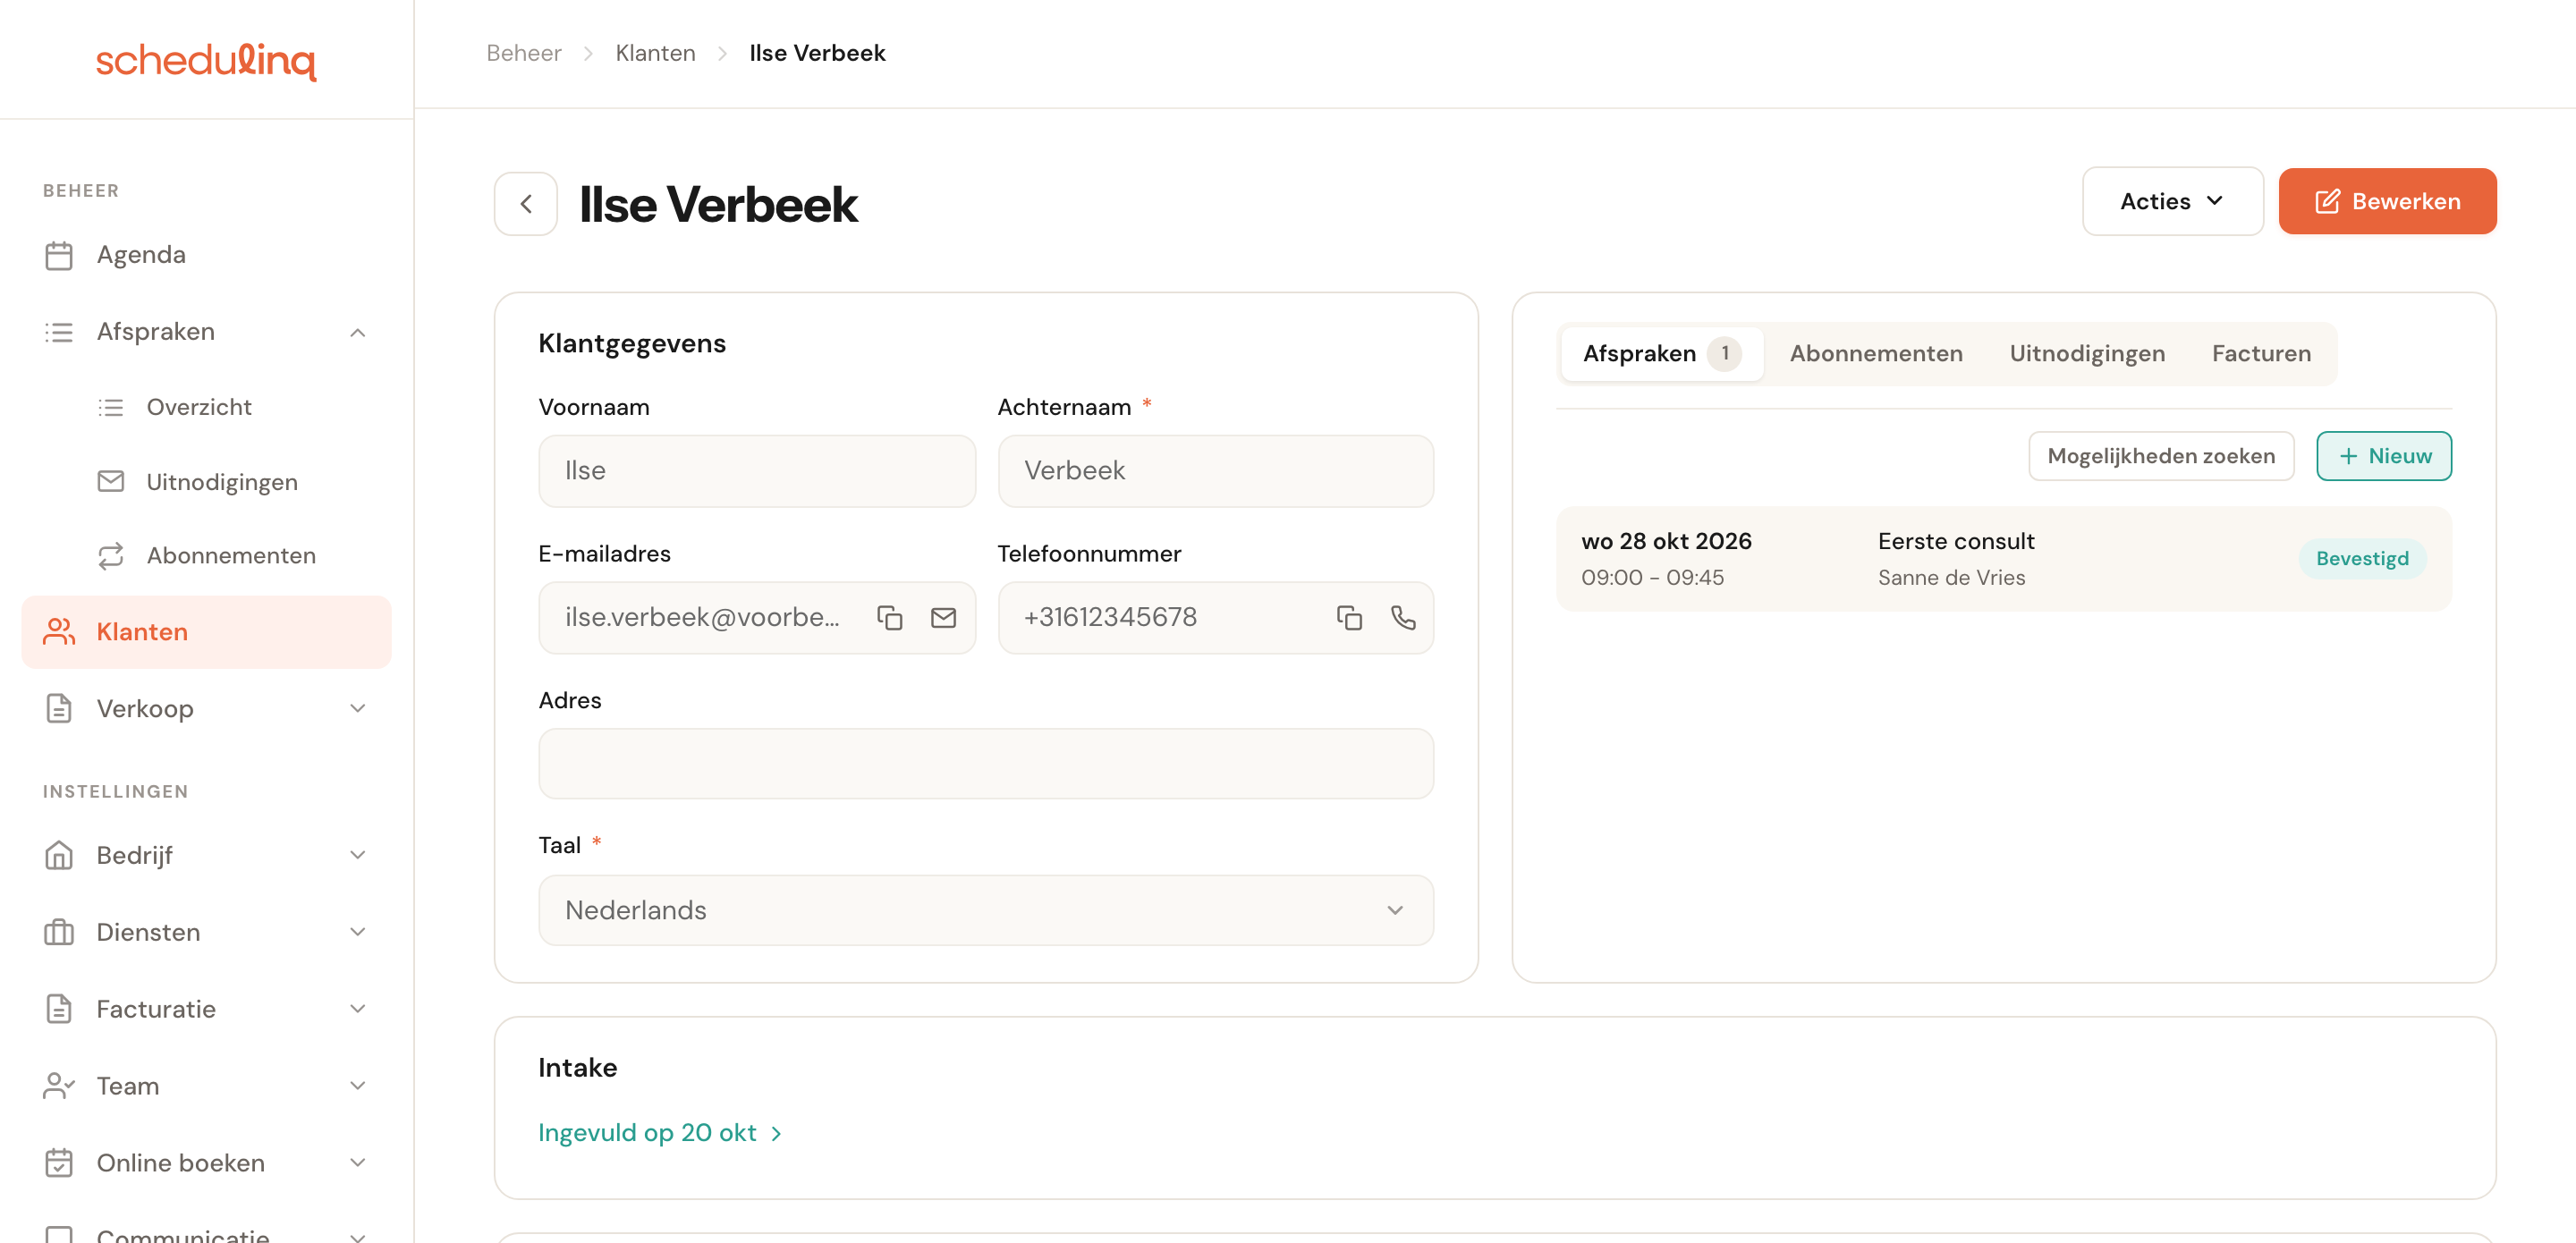Click the phone number +31612345678
This screenshot has width=2576, height=1243.
[1110, 618]
